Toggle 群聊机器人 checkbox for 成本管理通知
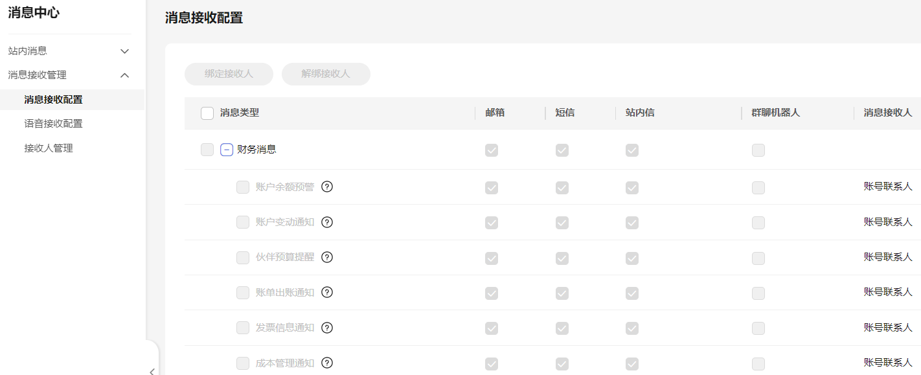Image resolution: width=921 pixels, height=375 pixels. (x=758, y=364)
